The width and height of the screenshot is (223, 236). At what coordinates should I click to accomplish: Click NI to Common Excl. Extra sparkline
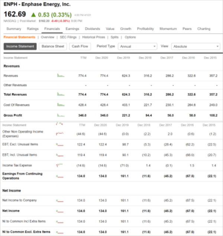[x=60, y=232]
